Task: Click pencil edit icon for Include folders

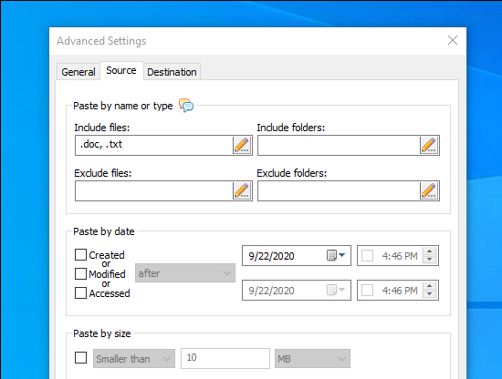Action: pos(429,146)
